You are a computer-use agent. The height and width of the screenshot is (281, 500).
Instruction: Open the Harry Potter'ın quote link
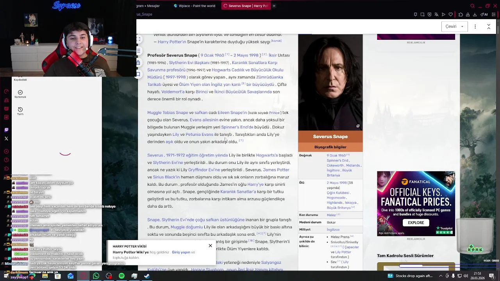172,42
